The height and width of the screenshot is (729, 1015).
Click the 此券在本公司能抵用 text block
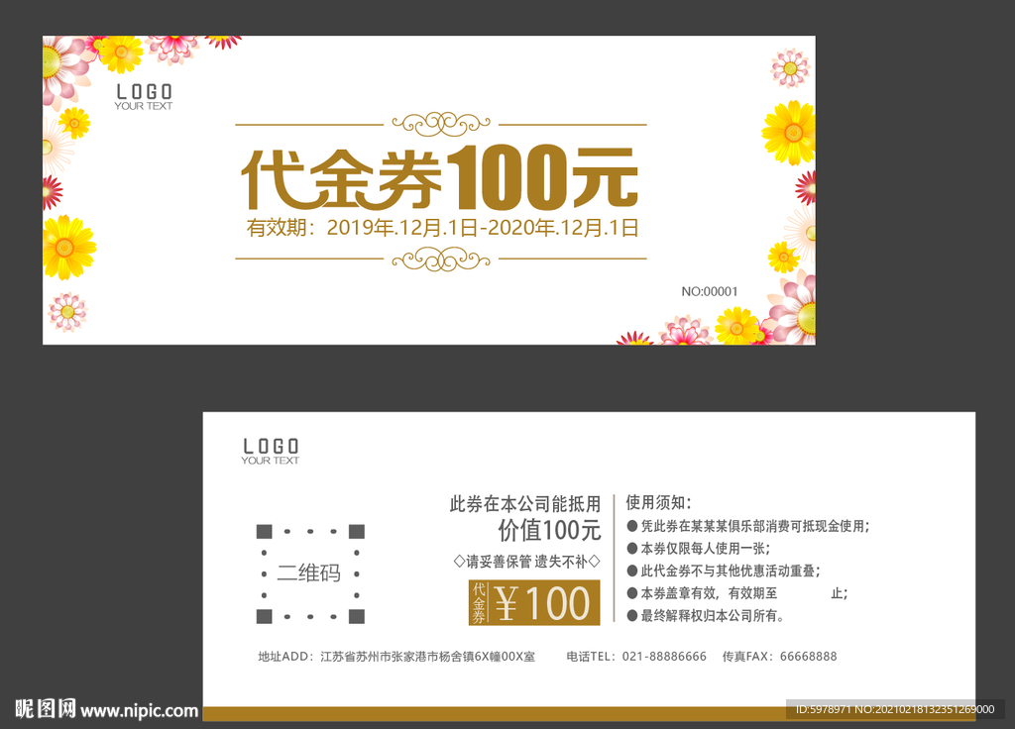[523, 504]
